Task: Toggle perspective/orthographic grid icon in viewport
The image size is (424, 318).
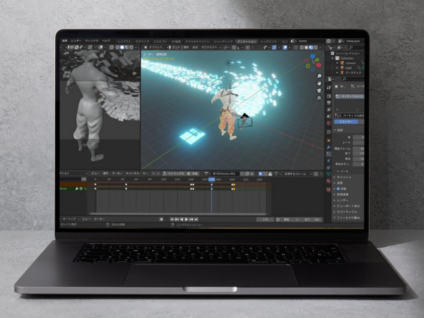Action: 319,98
